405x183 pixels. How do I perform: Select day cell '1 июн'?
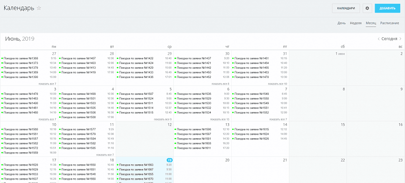tap(340, 54)
